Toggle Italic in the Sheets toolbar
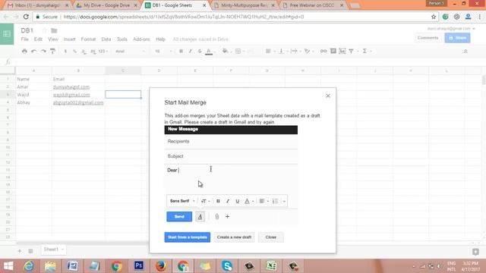Image resolution: width=486 pixels, height=273 pixels. pyautogui.click(x=191, y=51)
